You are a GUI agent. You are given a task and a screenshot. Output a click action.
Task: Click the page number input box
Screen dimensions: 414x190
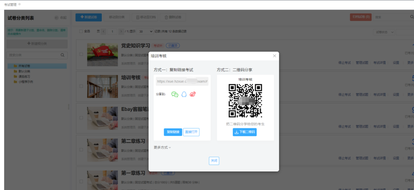pyautogui.click(x=112, y=32)
